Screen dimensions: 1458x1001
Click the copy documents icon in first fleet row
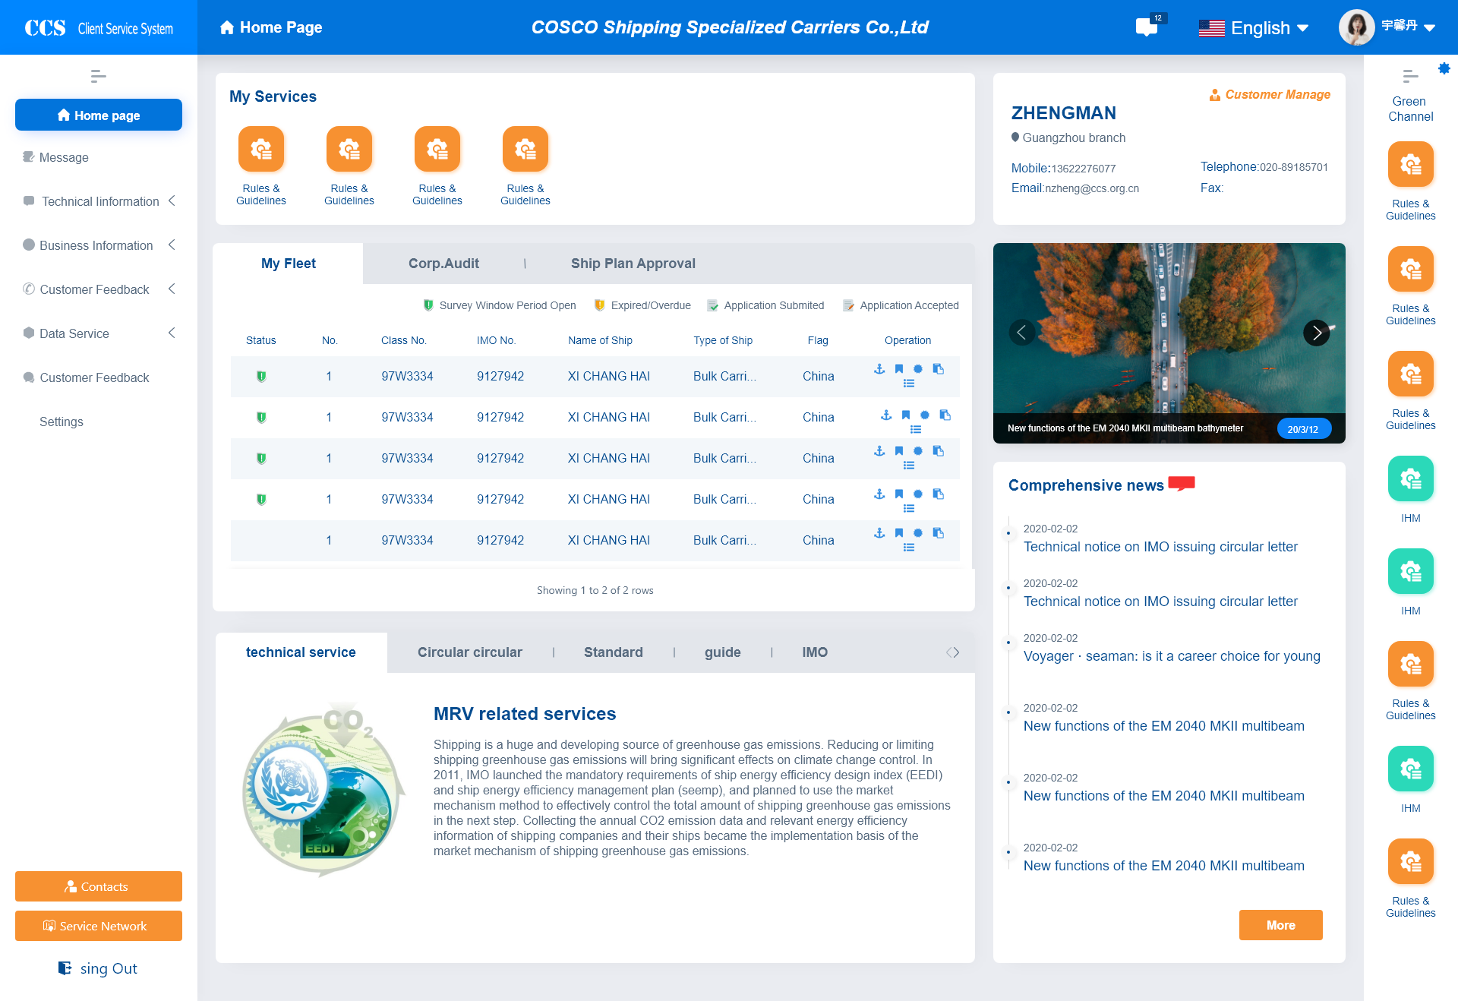click(939, 369)
